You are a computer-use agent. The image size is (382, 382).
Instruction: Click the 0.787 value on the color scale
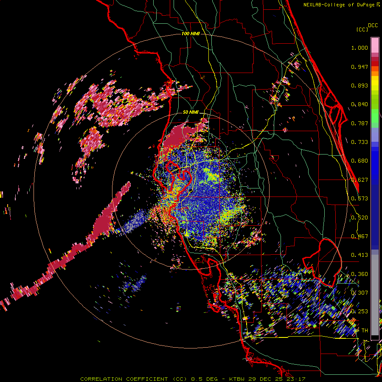[360, 123]
